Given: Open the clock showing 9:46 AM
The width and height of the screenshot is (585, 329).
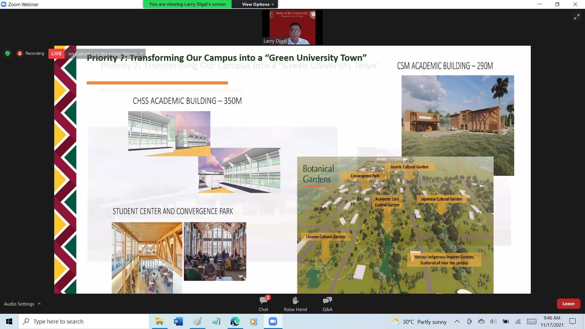Looking at the screenshot, I should [x=552, y=321].
